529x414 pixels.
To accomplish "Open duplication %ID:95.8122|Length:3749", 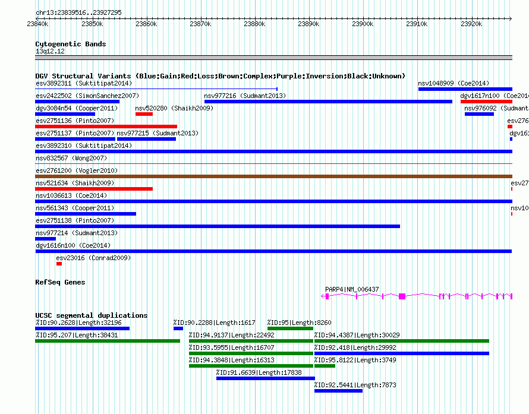I will click(x=355, y=360).
